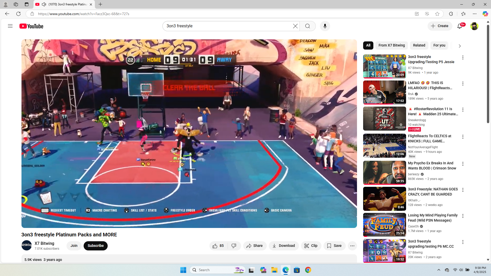Open X7 Bitwing channel name link
This screenshot has width=491, height=276.
pos(44,243)
